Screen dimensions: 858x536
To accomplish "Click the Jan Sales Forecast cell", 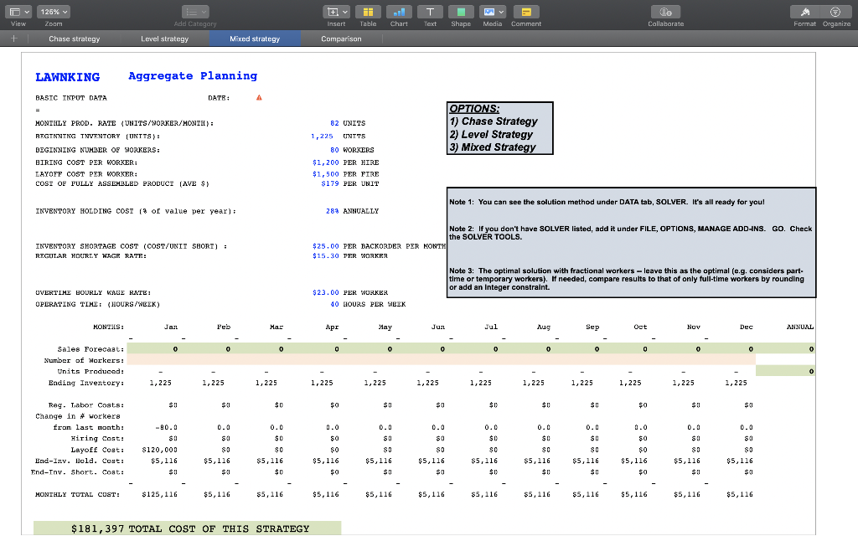I will click(175, 348).
